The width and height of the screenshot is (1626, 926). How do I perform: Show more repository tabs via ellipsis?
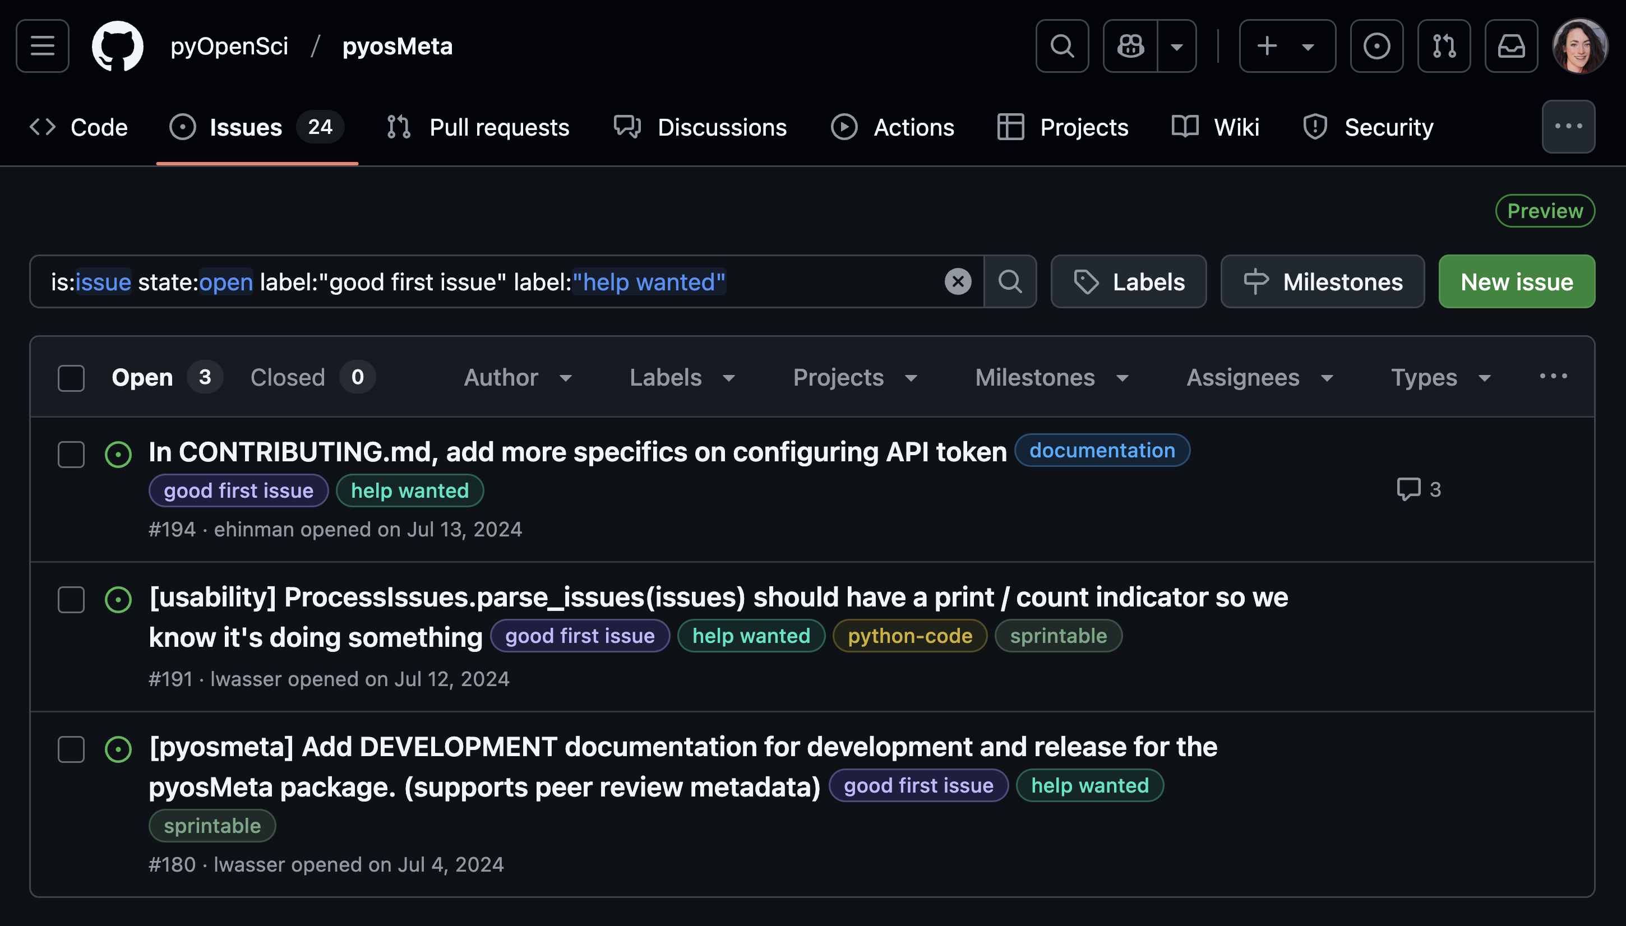point(1568,127)
